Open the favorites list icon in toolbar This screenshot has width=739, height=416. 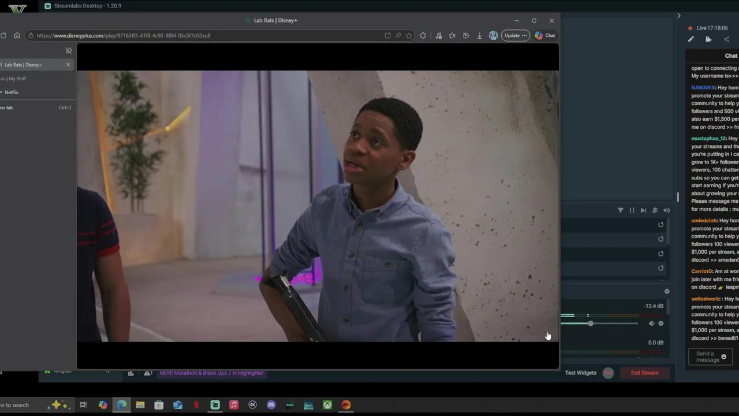[452, 35]
